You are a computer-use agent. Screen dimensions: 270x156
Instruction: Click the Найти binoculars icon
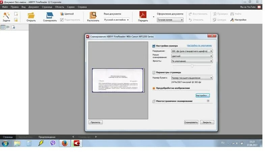[x=232, y=14]
